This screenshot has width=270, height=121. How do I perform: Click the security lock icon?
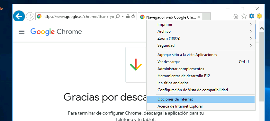click(x=128, y=16)
